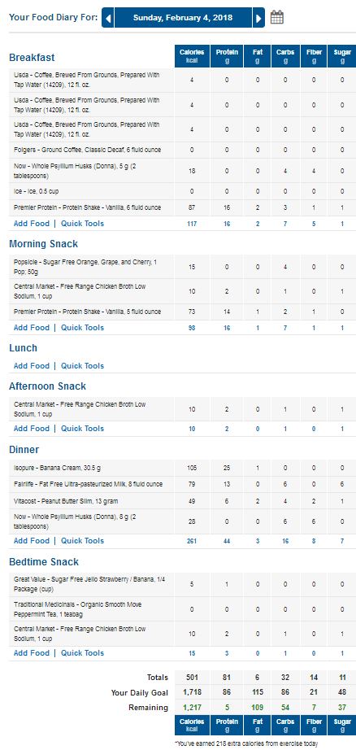
Task: Open Quick Tools for Breakfast
Action: tap(82, 224)
